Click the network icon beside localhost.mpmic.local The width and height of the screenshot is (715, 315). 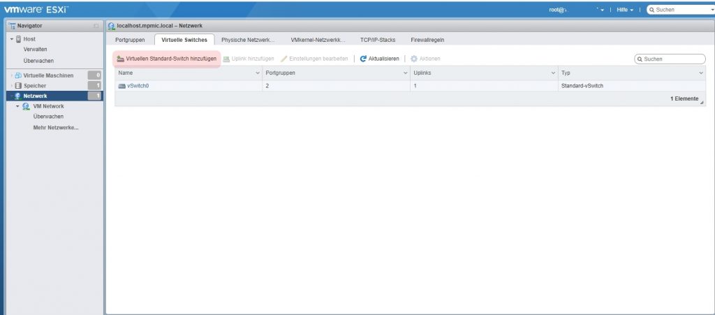[111, 26]
